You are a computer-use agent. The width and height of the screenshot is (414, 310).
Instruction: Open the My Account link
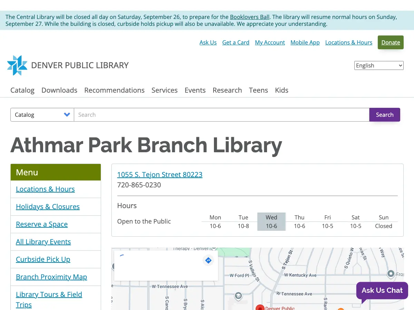pyautogui.click(x=270, y=42)
